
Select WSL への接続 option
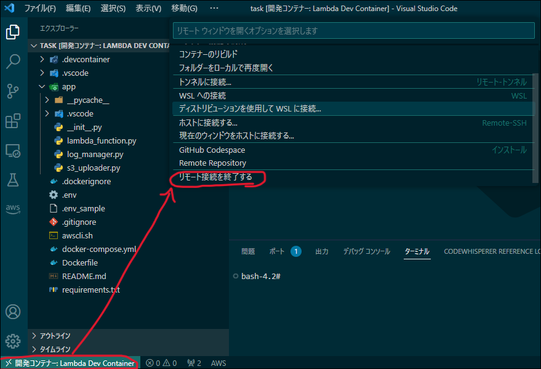(x=353, y=95)
